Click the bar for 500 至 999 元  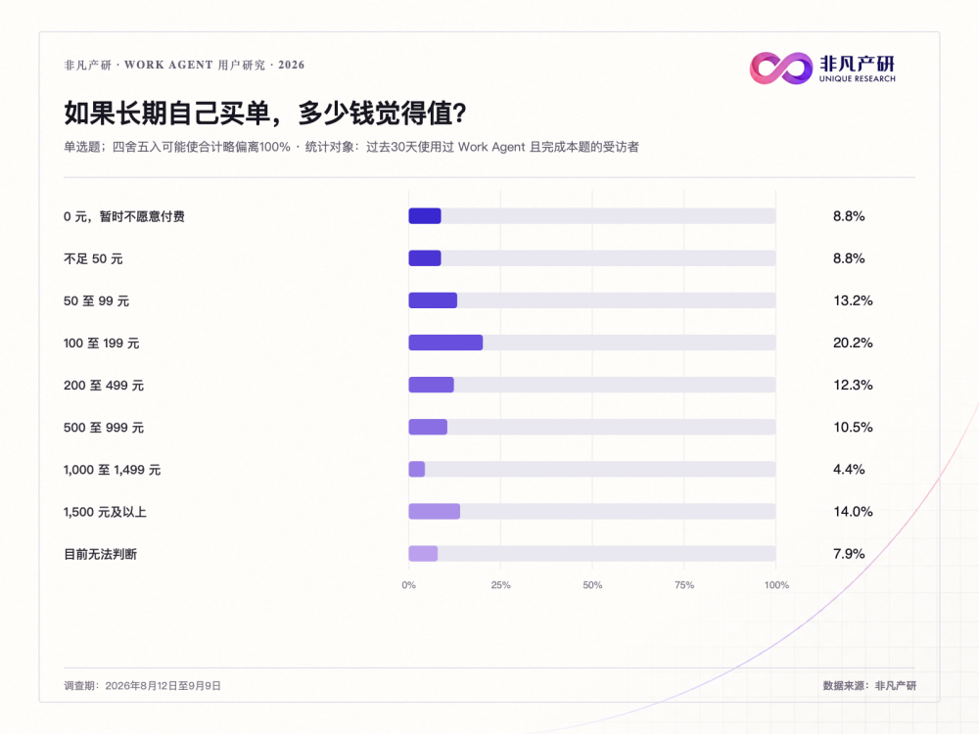(x=428, y=427)
